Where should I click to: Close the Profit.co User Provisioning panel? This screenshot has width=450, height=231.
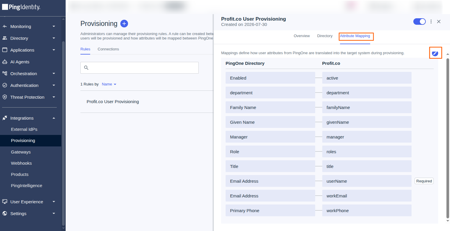[x=439, y=22]
